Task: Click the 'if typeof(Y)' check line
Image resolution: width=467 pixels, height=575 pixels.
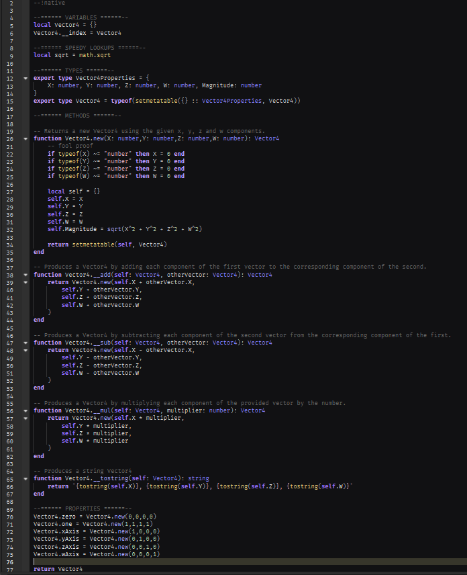Action: pyautogui.click(x=116, y=161)
